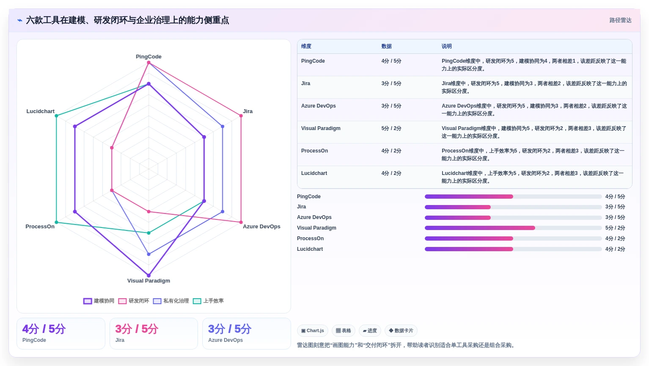The width and height of the screenshot is (649, 366).
Task: Click the purple data point at Visual Paradigm axis
Action: 148,275
